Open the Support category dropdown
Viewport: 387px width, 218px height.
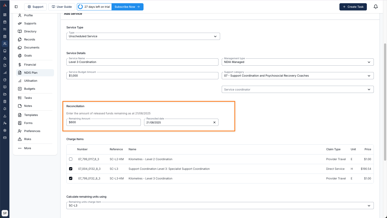(x=298, y=76)
